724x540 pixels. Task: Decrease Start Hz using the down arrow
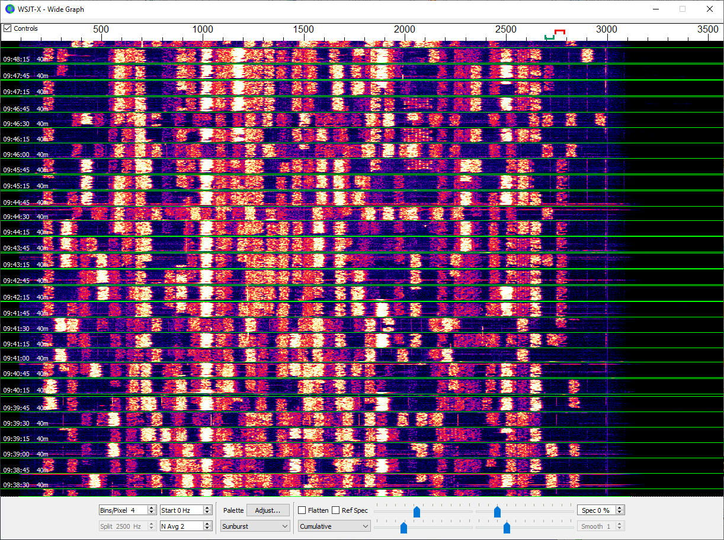coord(207,513)
